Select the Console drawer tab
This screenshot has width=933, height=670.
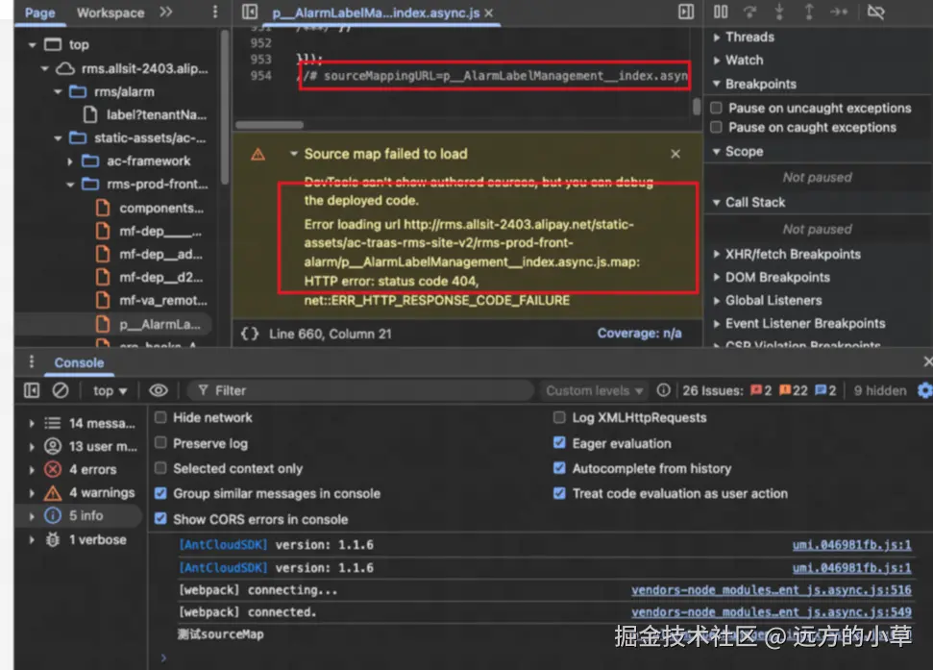click(79, 362)
